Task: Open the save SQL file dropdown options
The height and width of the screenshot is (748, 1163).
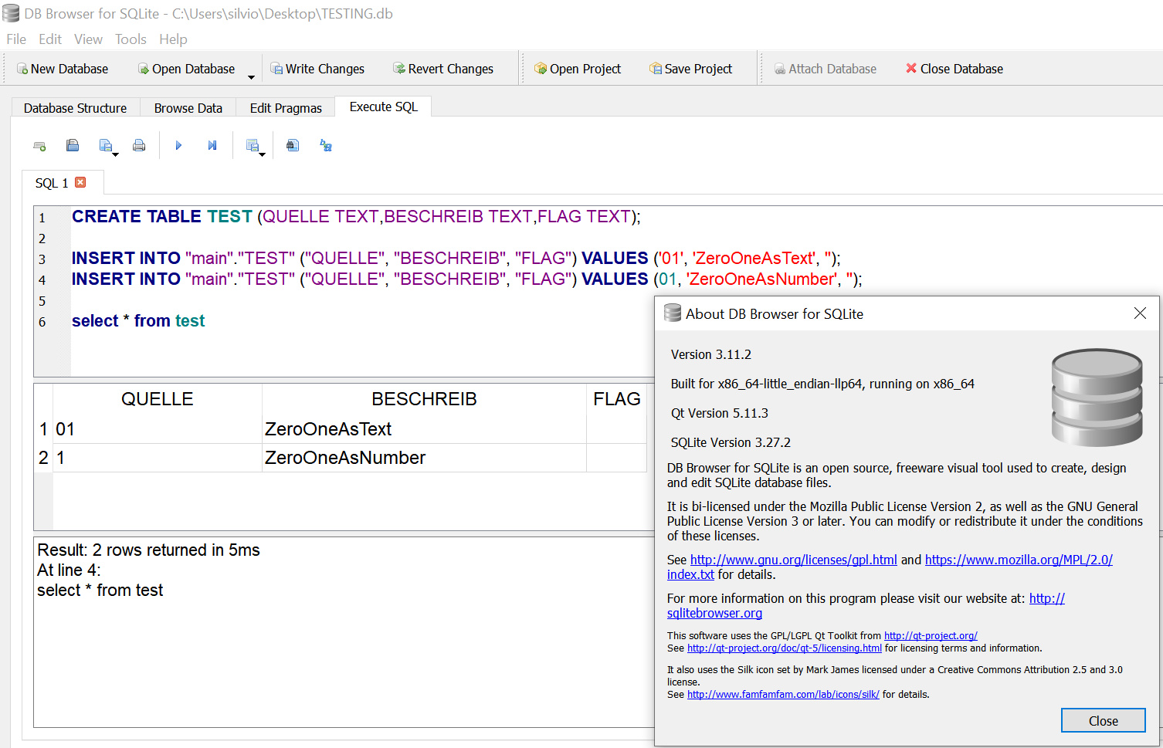Action: (x=114, y=153)
